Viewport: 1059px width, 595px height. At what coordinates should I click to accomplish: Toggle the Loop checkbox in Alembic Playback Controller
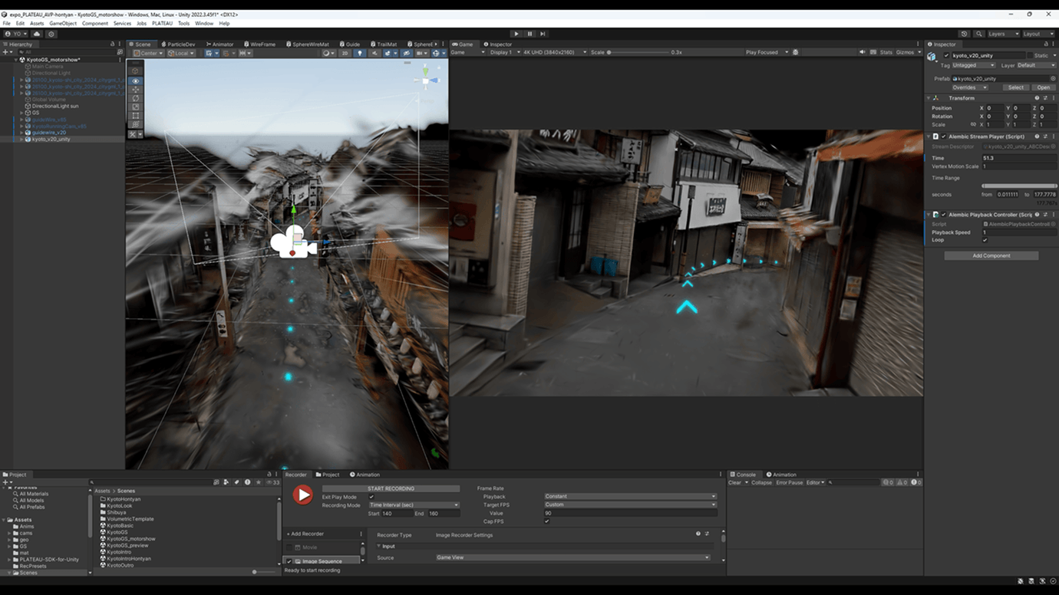(x=985, y=240)
